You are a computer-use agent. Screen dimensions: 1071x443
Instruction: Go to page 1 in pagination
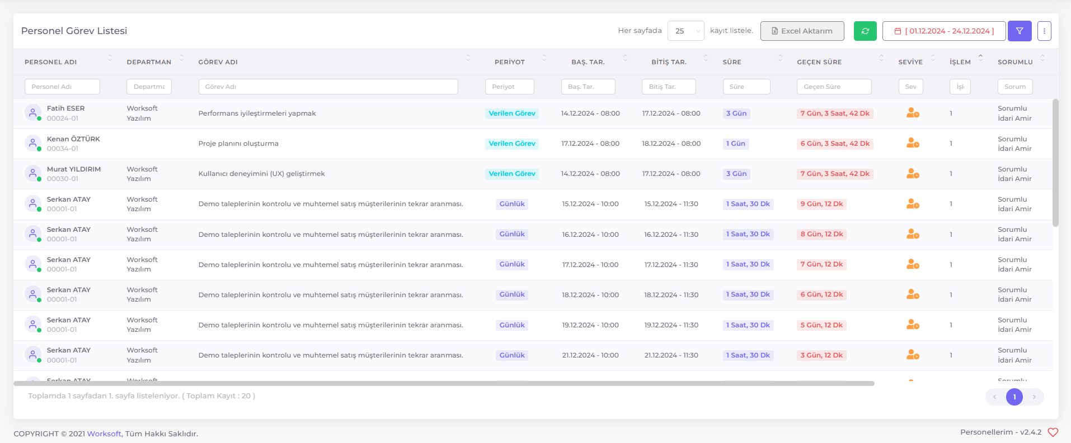click(1014, 397)
